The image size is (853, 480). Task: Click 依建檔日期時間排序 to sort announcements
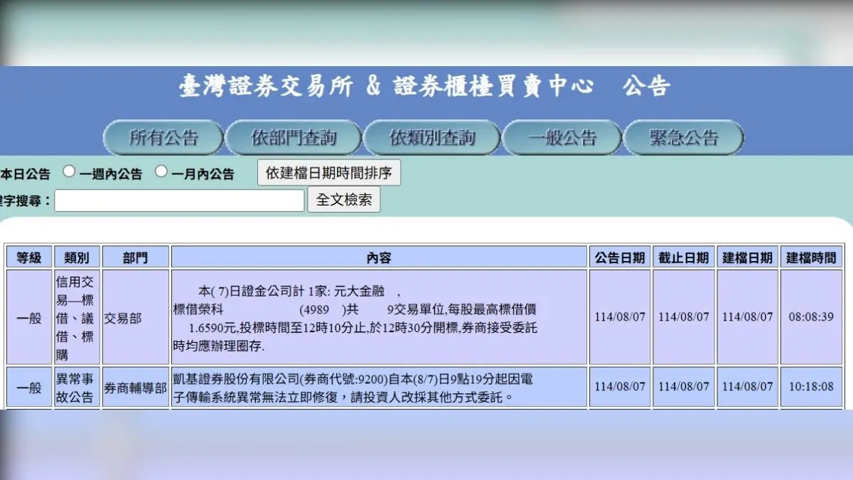(x=330, y=172)
